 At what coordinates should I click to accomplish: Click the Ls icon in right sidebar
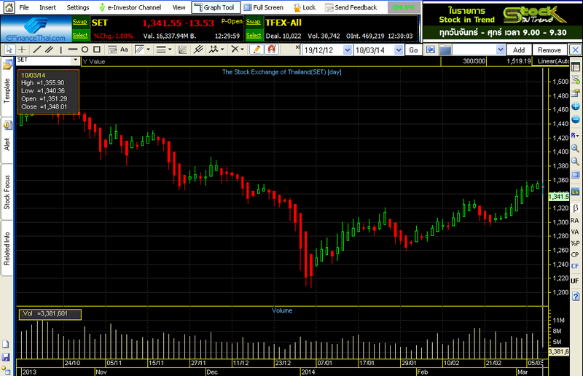click(x=575, y=192)
